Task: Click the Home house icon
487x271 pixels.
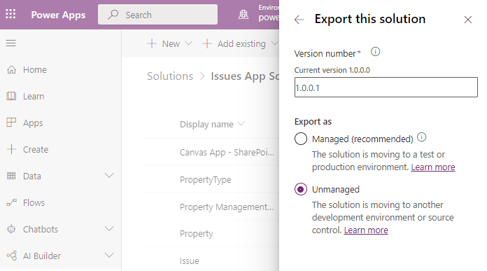Action: 11,69
